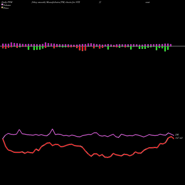
Task: Select the 'Volume' legend label
Action: point(7,5)
